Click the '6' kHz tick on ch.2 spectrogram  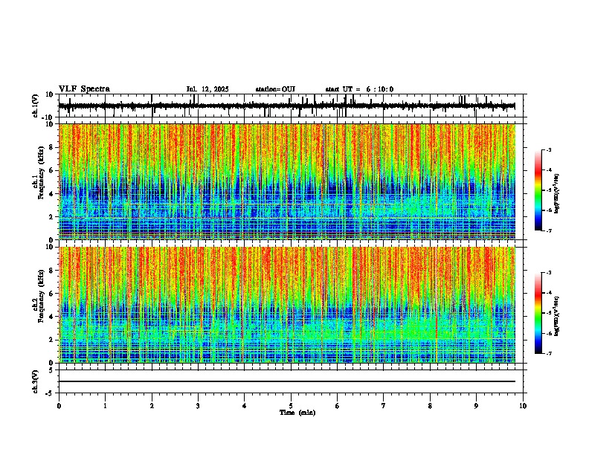point(52,294)
